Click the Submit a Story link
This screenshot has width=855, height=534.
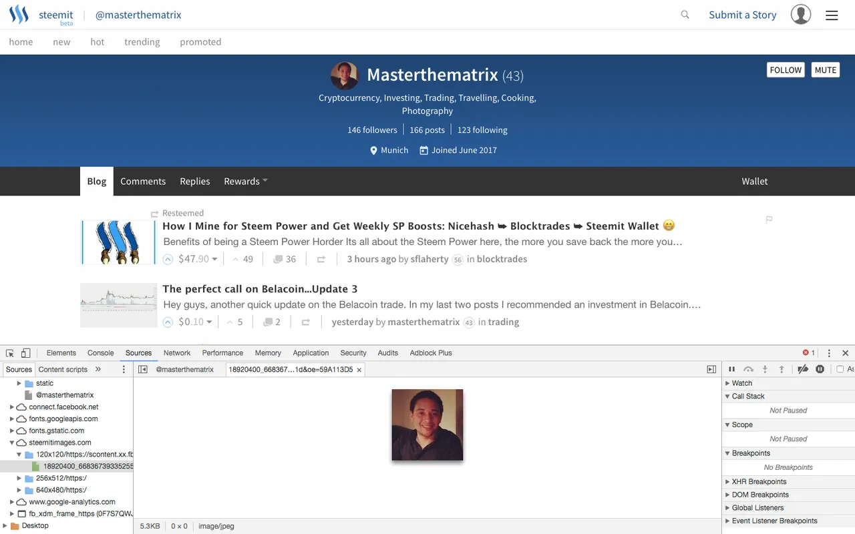[x=743, y=15]
